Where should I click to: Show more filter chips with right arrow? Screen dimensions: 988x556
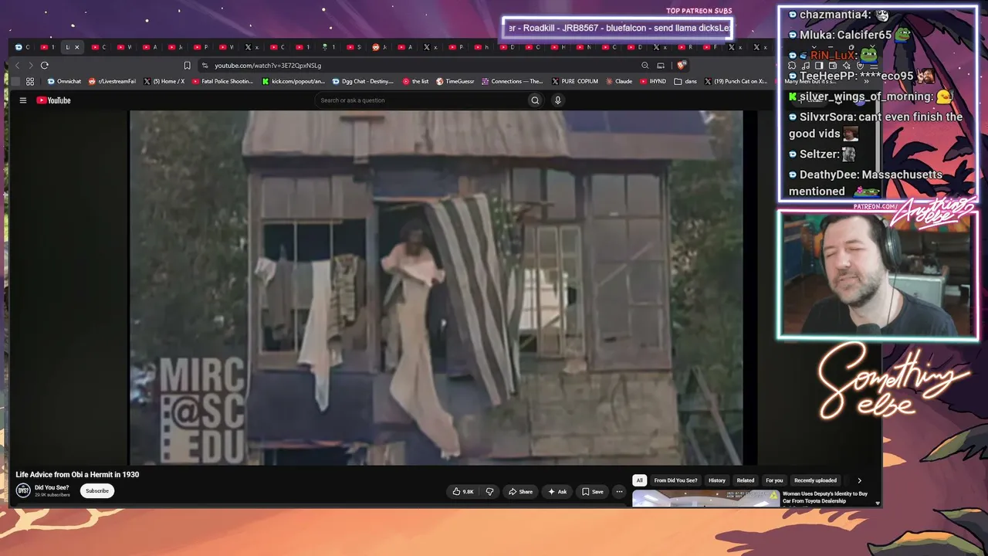pos(859,480)
